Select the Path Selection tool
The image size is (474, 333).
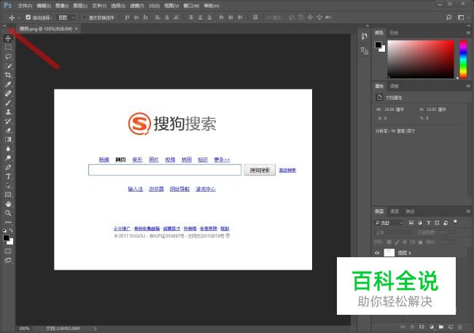8,186
